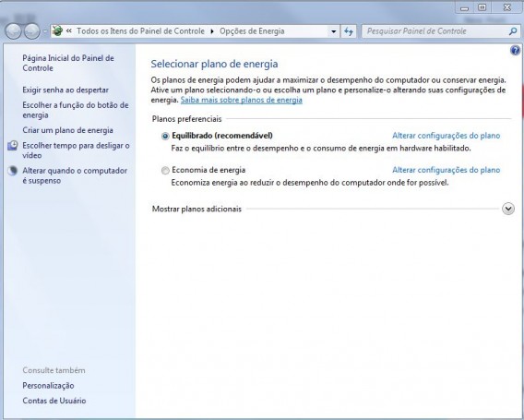This screenshot has height=420, width=524.
Task: Open 'Personalização' link
Action: pos(48,385)
